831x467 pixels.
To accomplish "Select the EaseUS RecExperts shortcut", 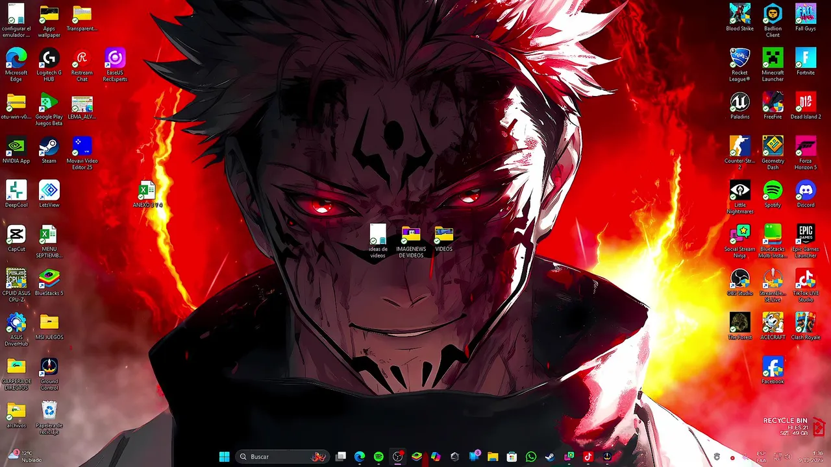I will [115, 65].
